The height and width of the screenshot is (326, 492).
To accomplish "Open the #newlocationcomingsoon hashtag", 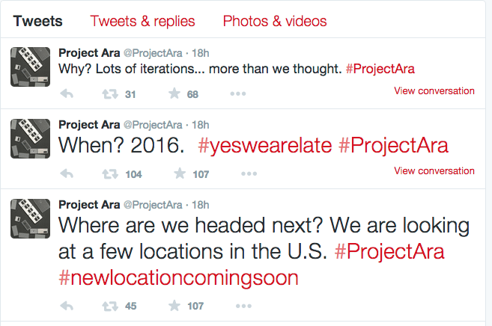I will click(x=178, y=277).
